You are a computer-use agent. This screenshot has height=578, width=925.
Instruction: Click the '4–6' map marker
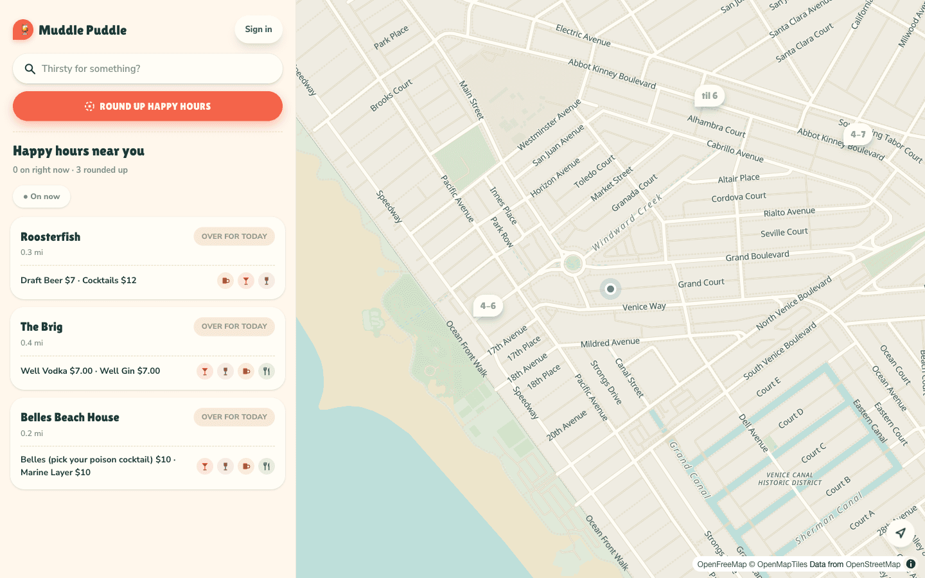(x=488, y=306)
